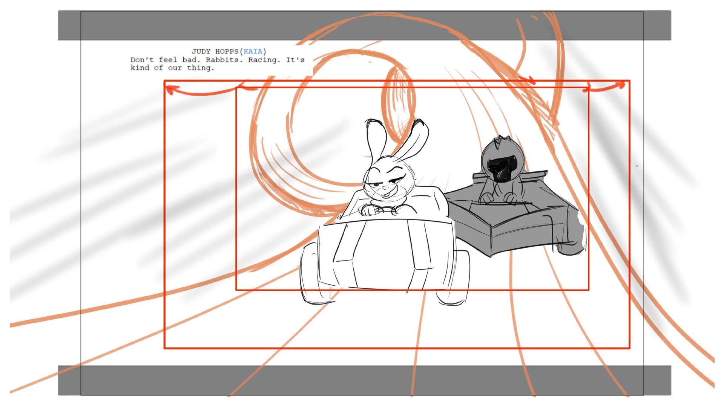Click the blue KAIA name link
The image size is (724, 407).
[x=253, y=52]
